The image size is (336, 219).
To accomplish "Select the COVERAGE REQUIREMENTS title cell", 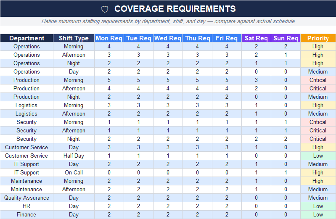I will tap(168, 8).
